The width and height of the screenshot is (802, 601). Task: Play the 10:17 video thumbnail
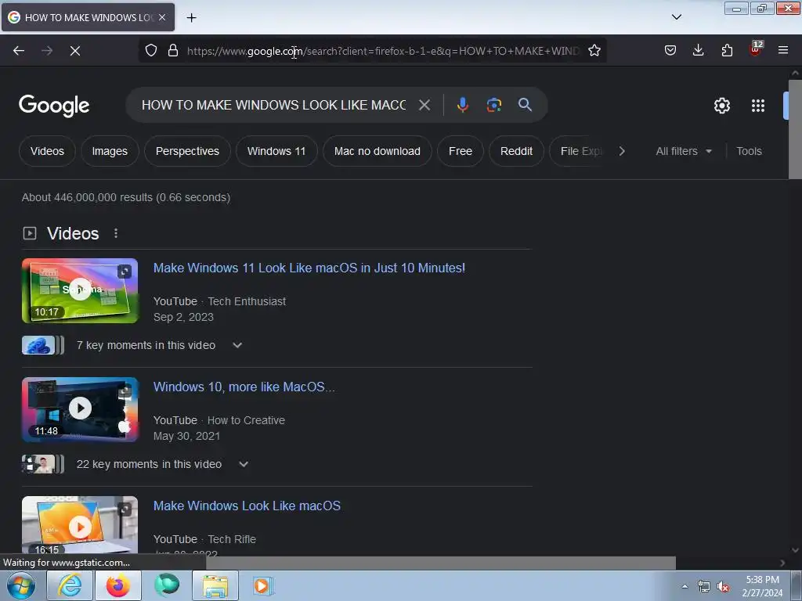click(80, 291)
